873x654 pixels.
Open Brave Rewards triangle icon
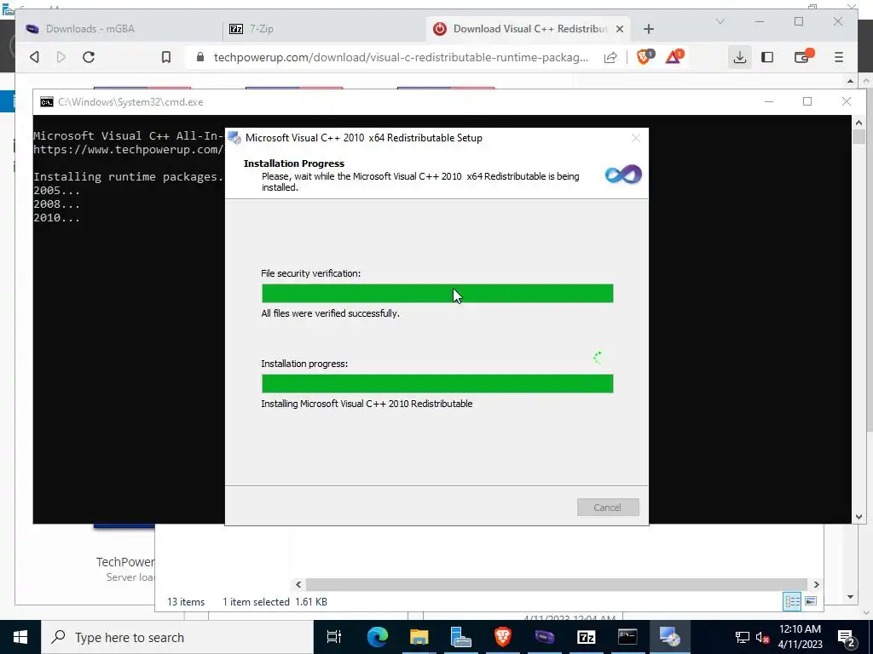pos(674,57)
